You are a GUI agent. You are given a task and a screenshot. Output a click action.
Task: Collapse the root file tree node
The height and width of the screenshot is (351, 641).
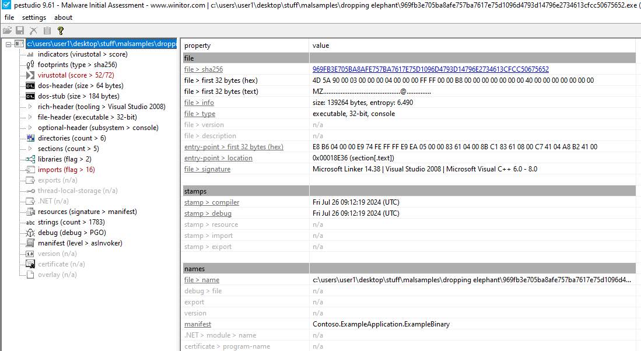(x=8, y=44)
